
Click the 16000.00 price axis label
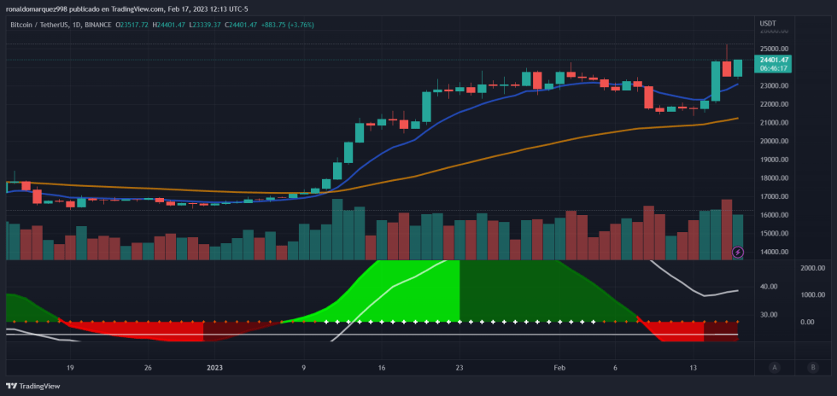click(776, 215)
